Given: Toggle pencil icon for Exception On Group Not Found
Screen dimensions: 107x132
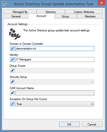Looking at the screenshot, I should tap(12, 104).
